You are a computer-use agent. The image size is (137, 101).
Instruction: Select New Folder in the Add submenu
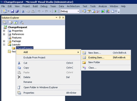point(106,62)
